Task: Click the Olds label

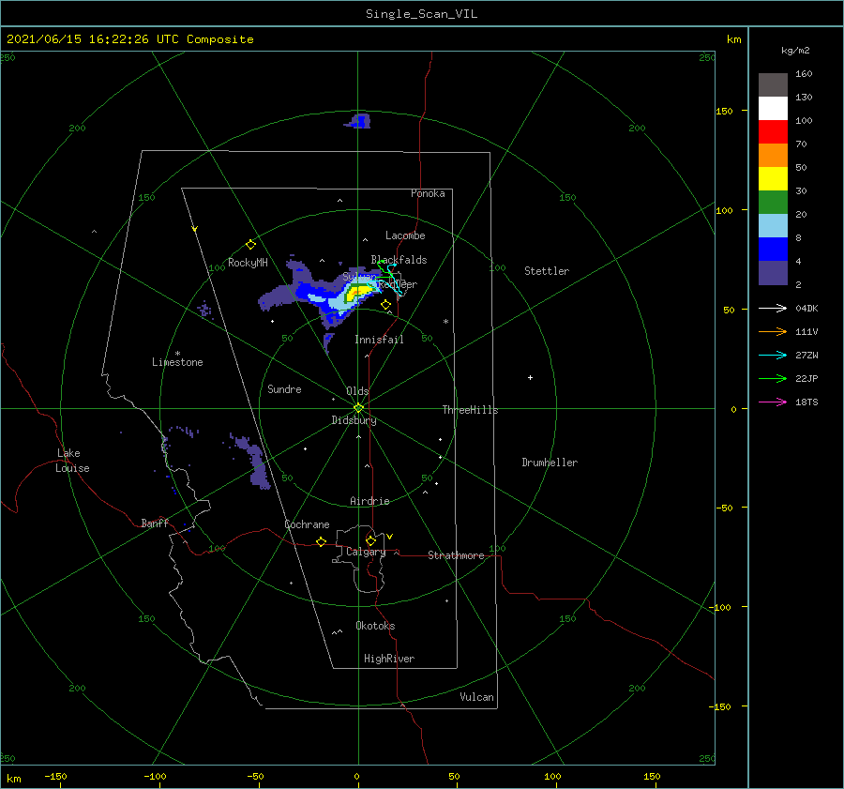Action: click(x=357, y=391)
